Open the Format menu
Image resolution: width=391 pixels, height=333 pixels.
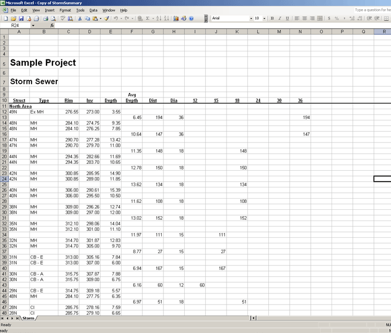click(64, 10)
